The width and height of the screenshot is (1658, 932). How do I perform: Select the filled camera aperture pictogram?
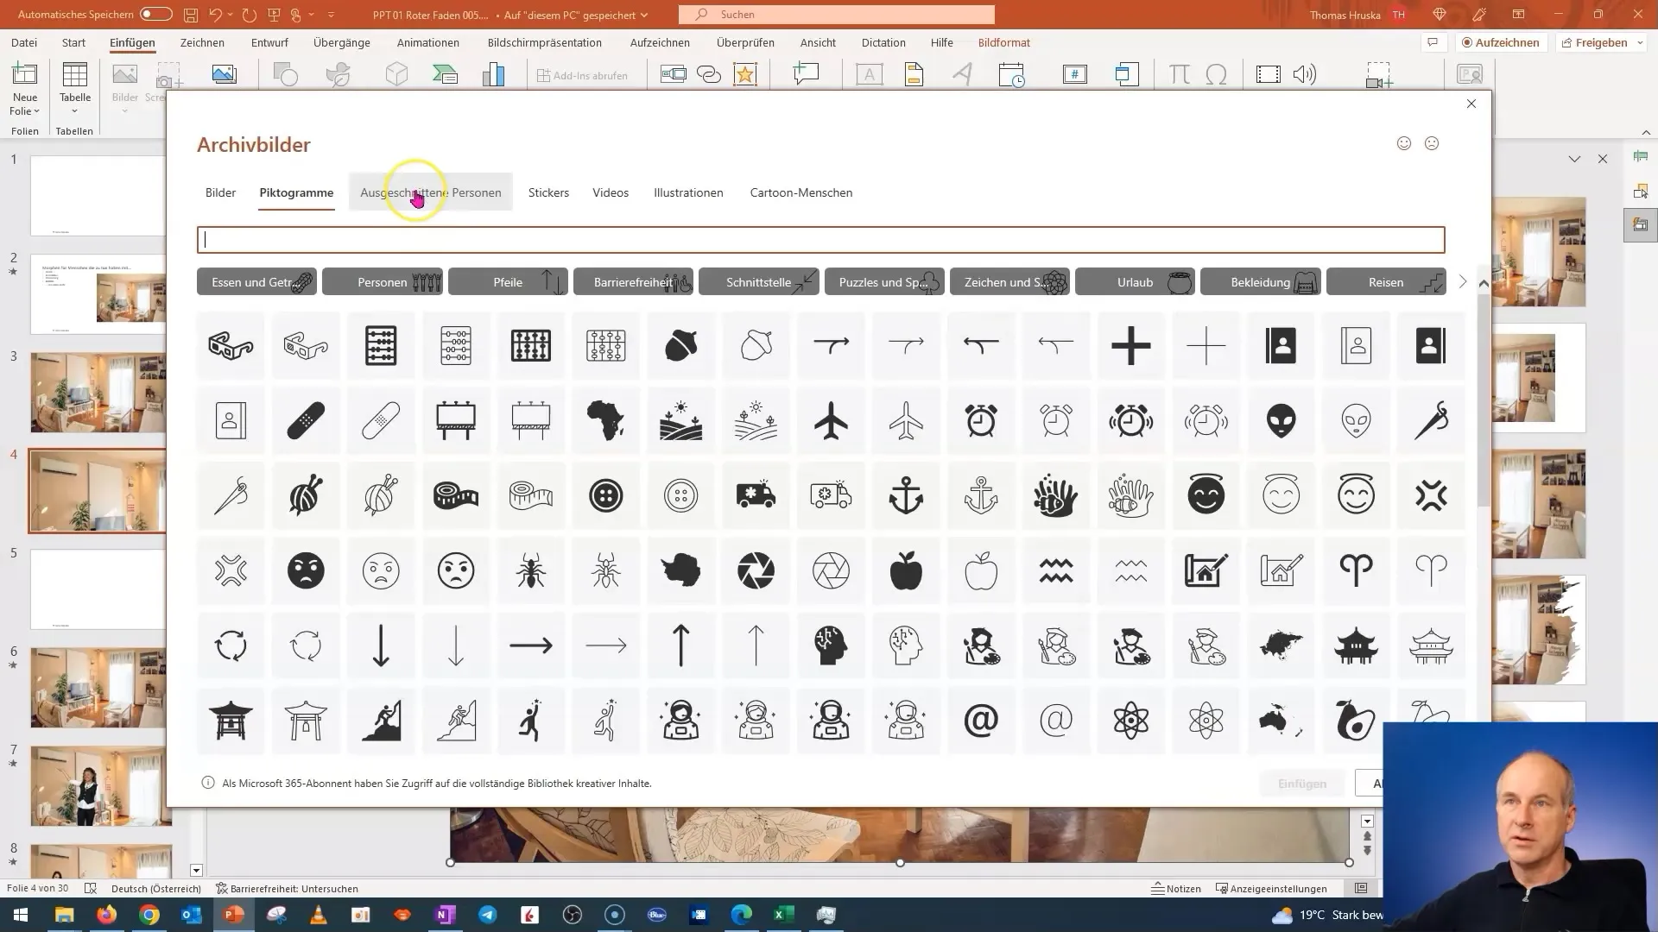(756, 570)
